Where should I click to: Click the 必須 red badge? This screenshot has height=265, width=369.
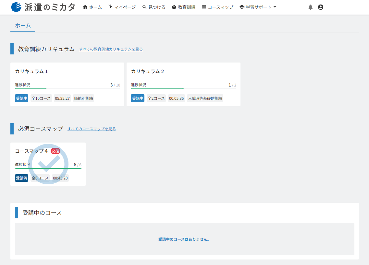click(x=55, y=151)
